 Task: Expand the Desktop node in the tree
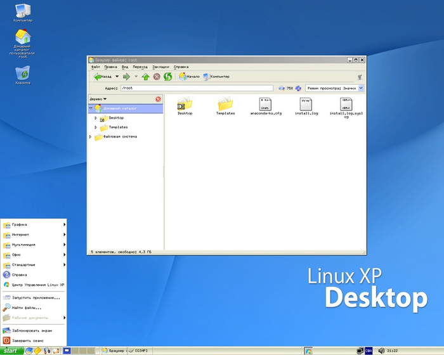click(x=96, y=118)
